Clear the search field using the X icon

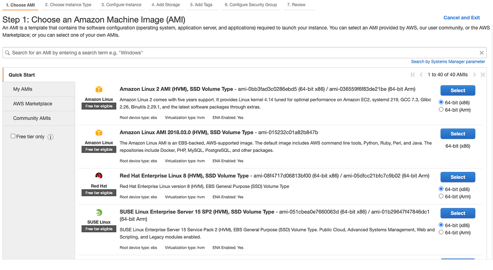(x=481, y=53)
